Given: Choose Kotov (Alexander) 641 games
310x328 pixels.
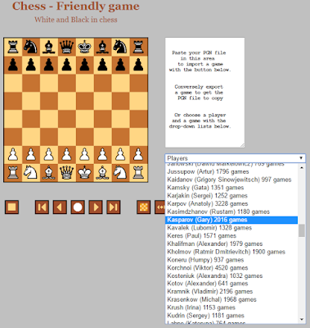Looking at the screenshot, I should (x=231, y=284).
